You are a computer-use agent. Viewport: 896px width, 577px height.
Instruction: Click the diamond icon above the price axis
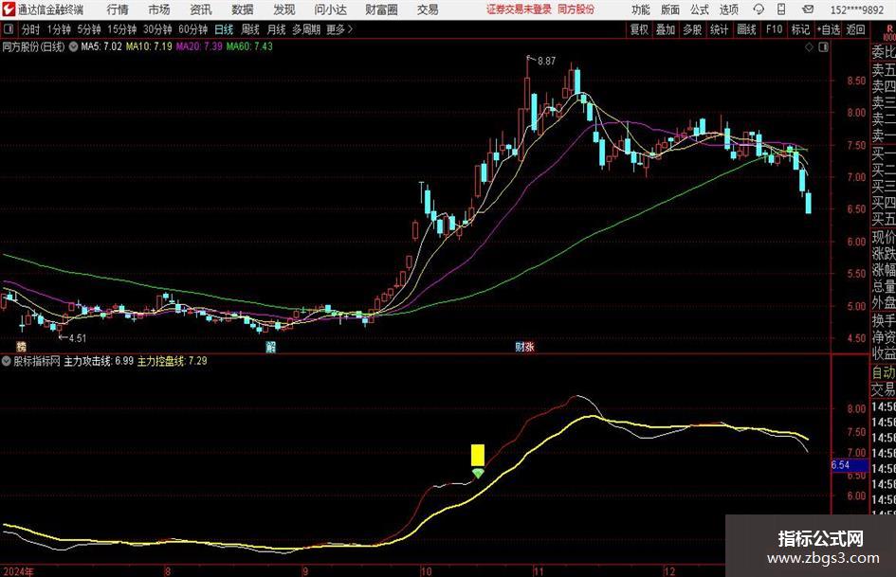tap(809, 47)
